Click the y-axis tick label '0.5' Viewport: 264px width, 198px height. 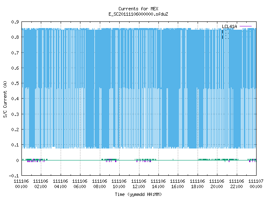pos(15,83)
